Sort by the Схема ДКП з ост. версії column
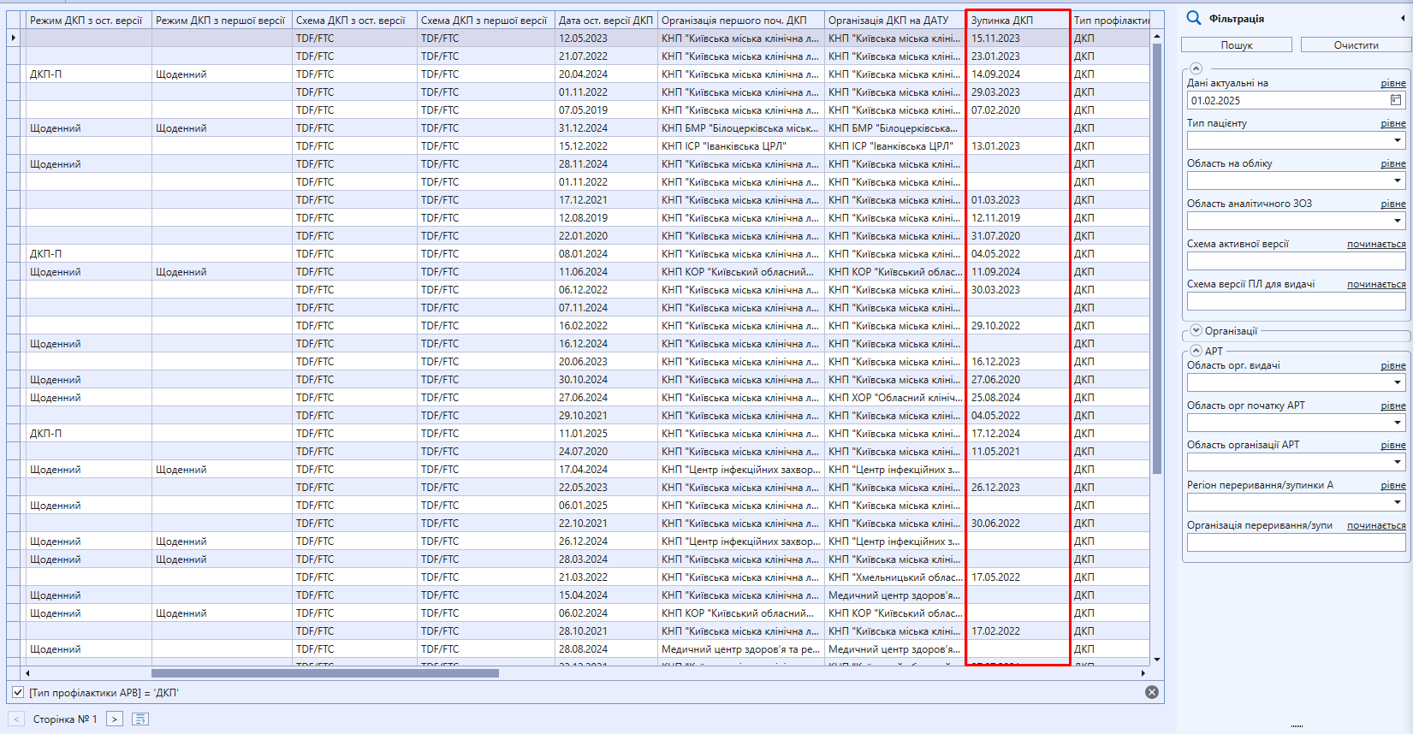 354,20
